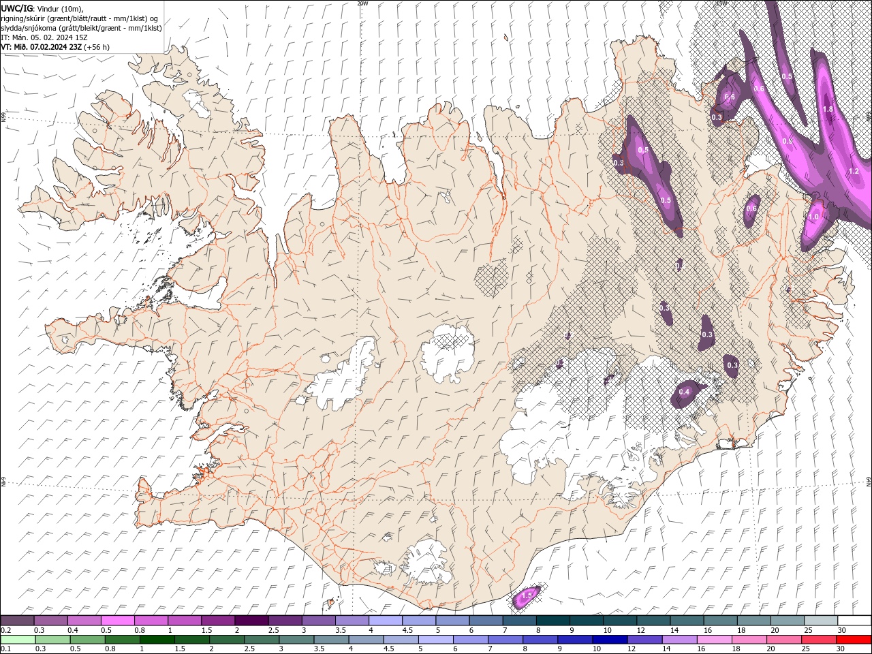Click the light gray swatch between 25 and 30, upper row

pyautogui.click(x=820, y=621)
